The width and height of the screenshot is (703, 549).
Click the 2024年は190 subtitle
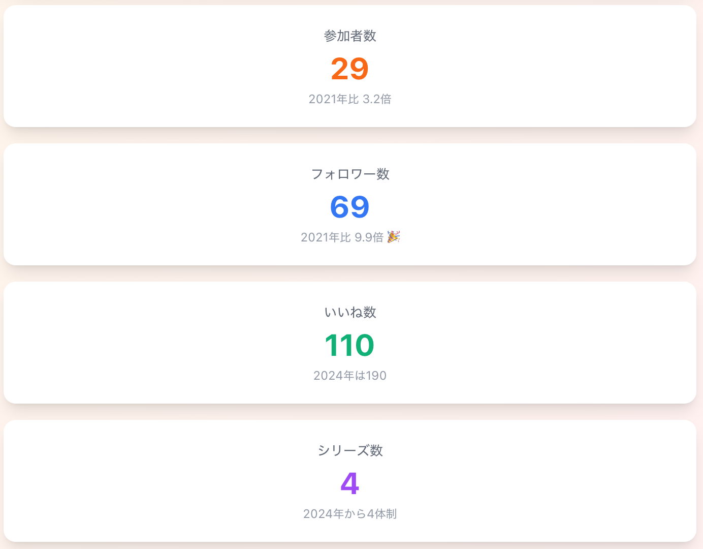[x=349, y=375]
